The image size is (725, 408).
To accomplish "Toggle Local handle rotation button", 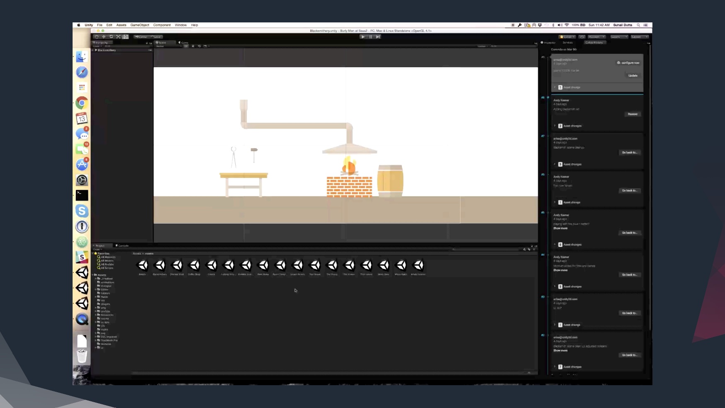I will [156, 37].
